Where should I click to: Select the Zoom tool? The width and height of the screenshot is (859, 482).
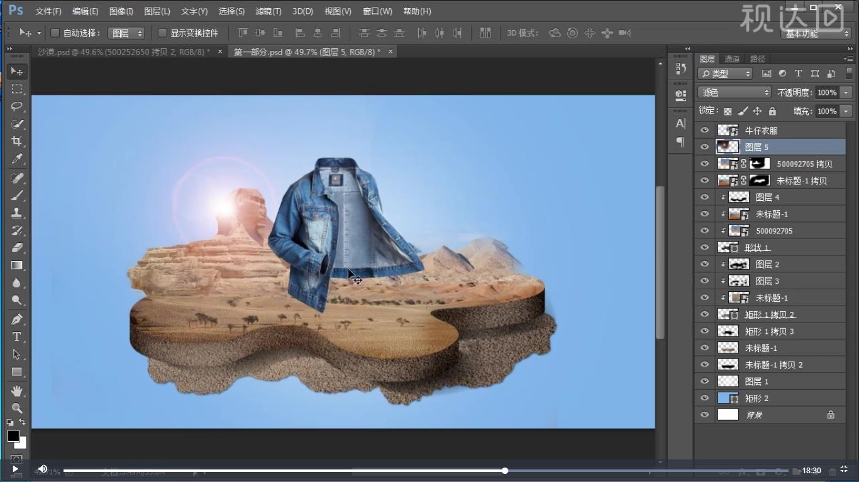coord(17,408)
